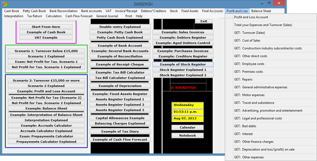
Task: Open Example of Cash Book
Action: click(x=46, y=32)
